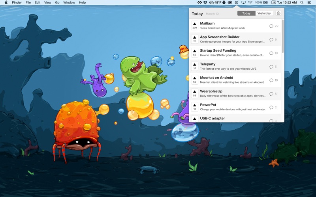Open the Wi-Fi status menu
The image size is (316, 197).
point(250,2)
